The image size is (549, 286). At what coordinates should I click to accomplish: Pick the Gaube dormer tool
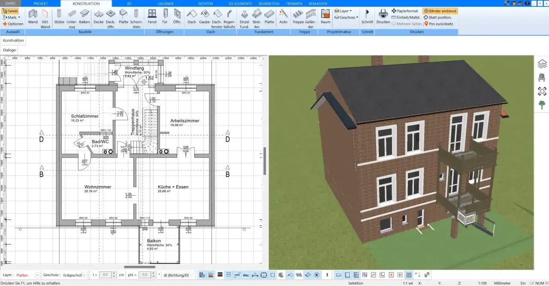point(204,16)
